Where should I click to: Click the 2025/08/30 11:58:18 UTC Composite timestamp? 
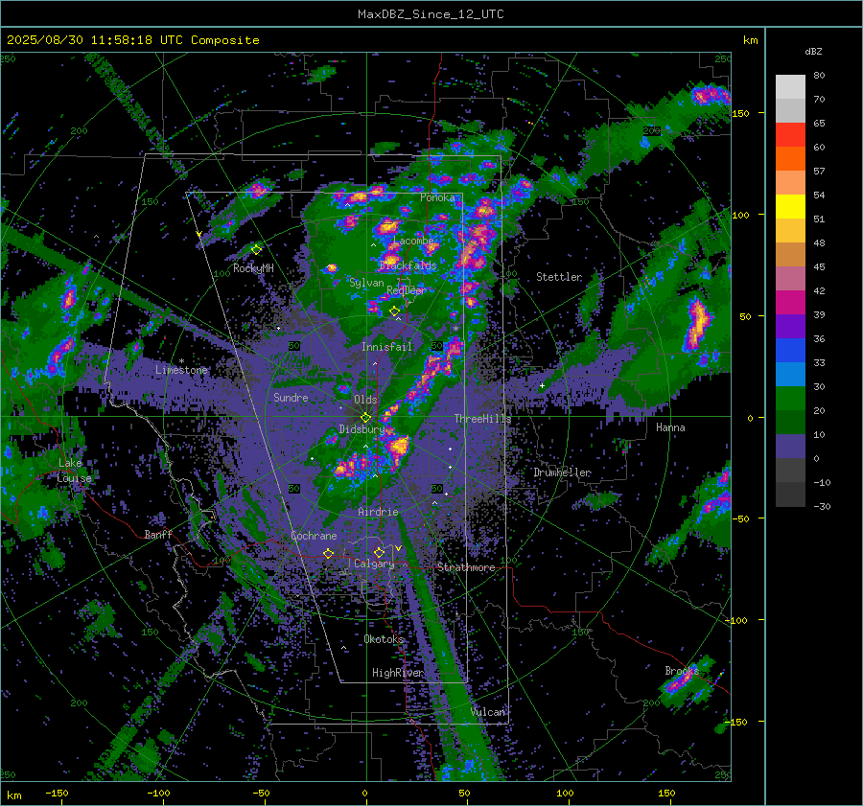point(132,40)
